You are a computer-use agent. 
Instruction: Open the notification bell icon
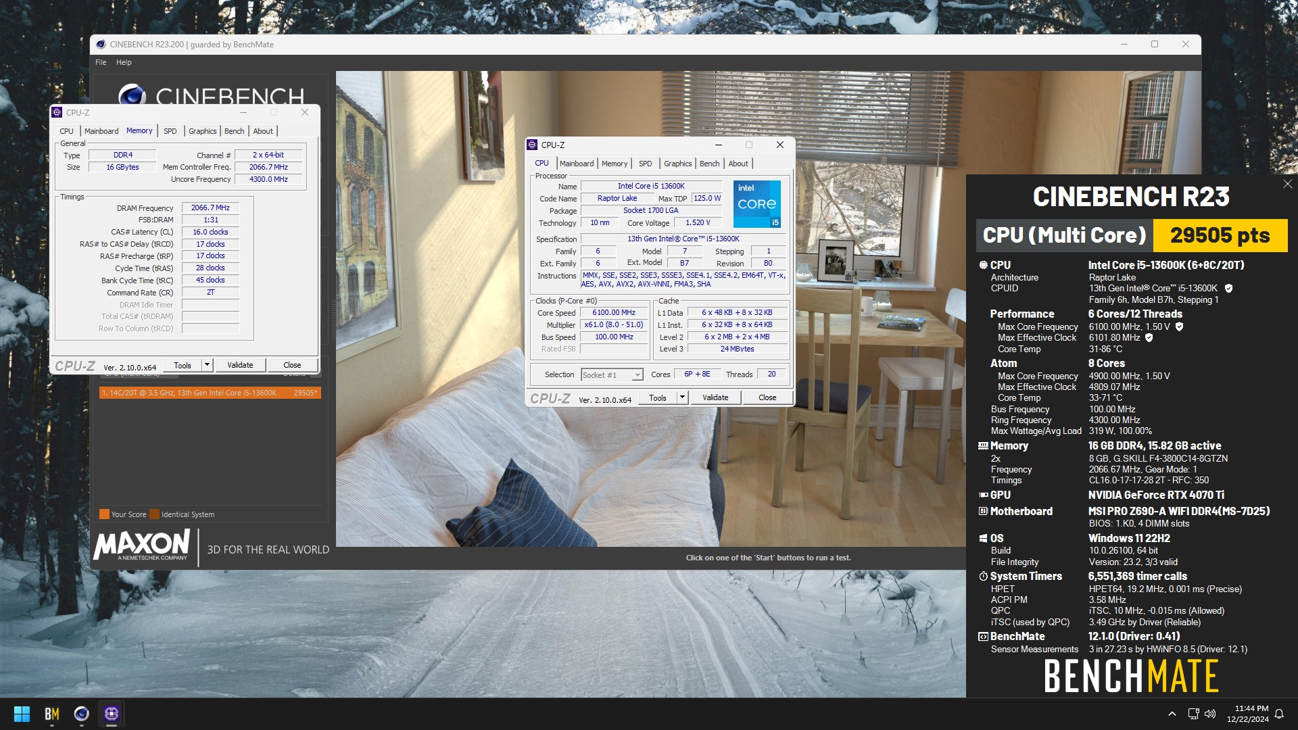click(x=1279, y=714)
